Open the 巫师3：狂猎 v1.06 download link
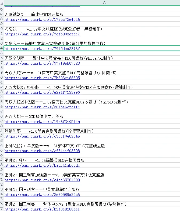Image resolution: width=180 pixels, height=211 pixels. (42, 165)
